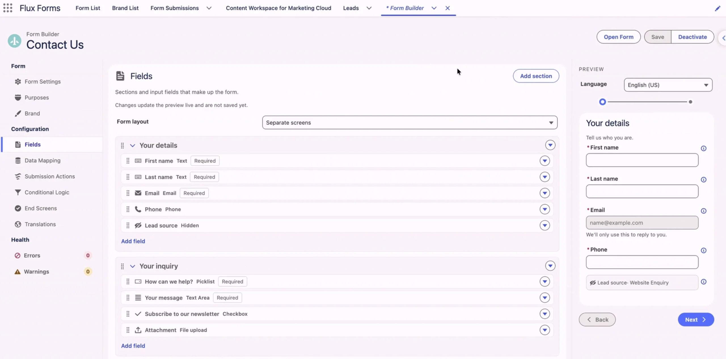Click the Add section button
The image size is (726, 359).
pyautogui.click(x=536, y=76)
